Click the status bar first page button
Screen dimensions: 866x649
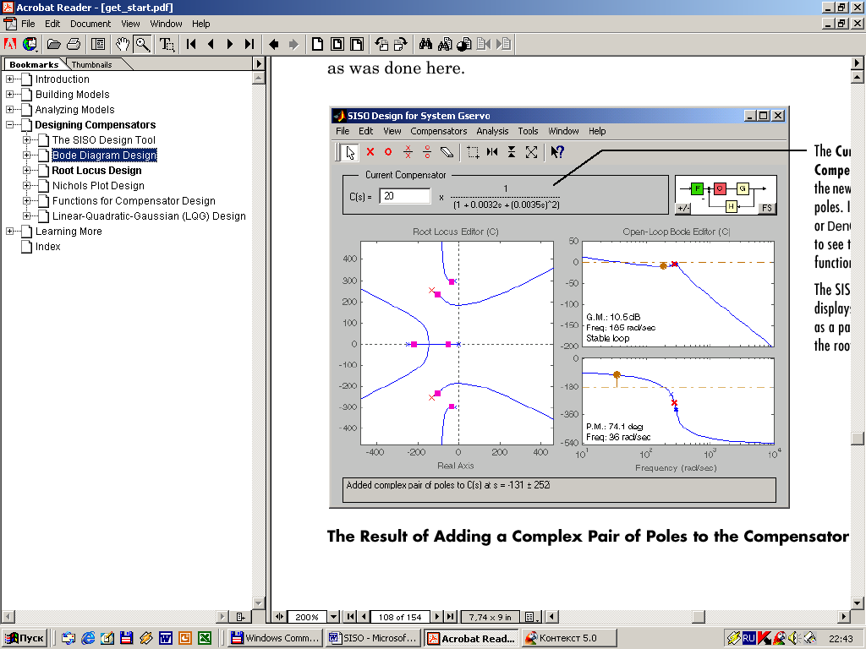[350, 616]
